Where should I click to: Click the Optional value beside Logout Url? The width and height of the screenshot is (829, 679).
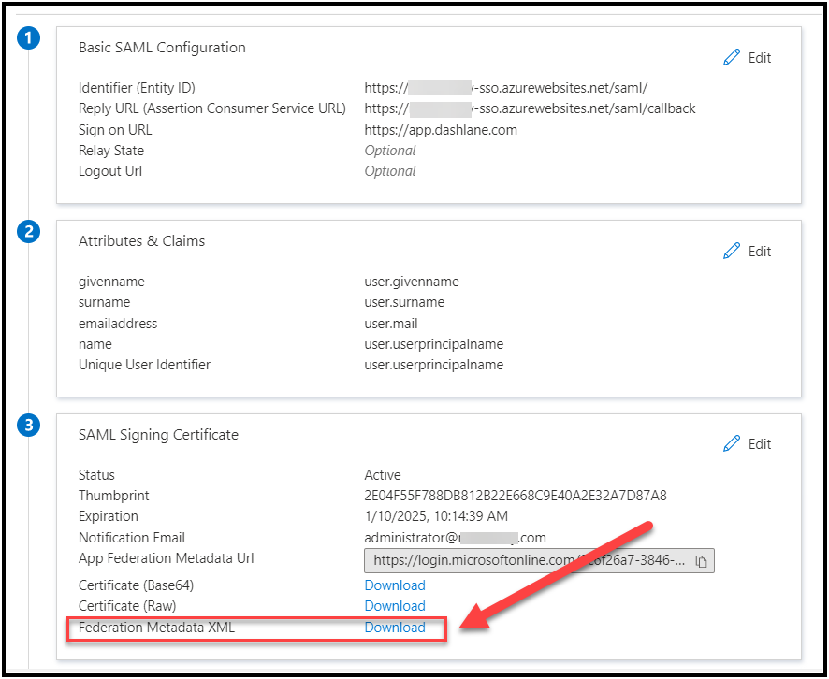pos(390,171)
